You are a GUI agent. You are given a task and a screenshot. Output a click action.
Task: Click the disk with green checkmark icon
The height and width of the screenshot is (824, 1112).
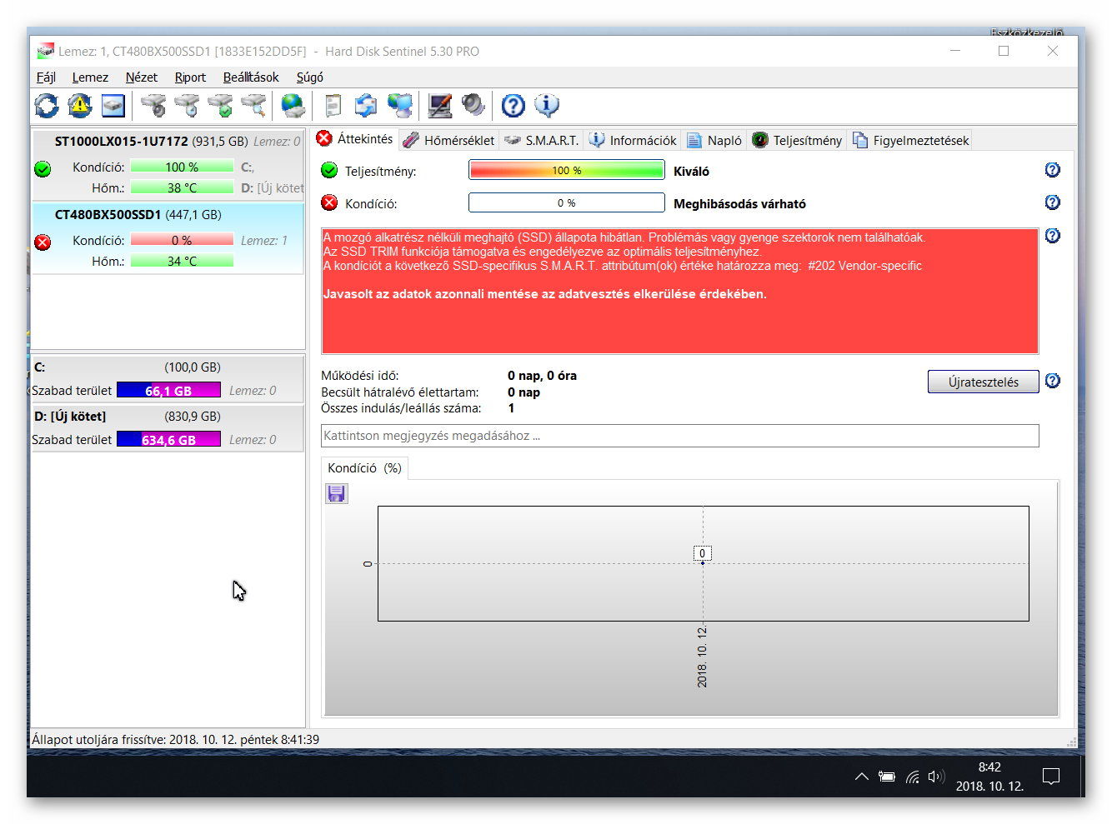[x=220, y=106]
